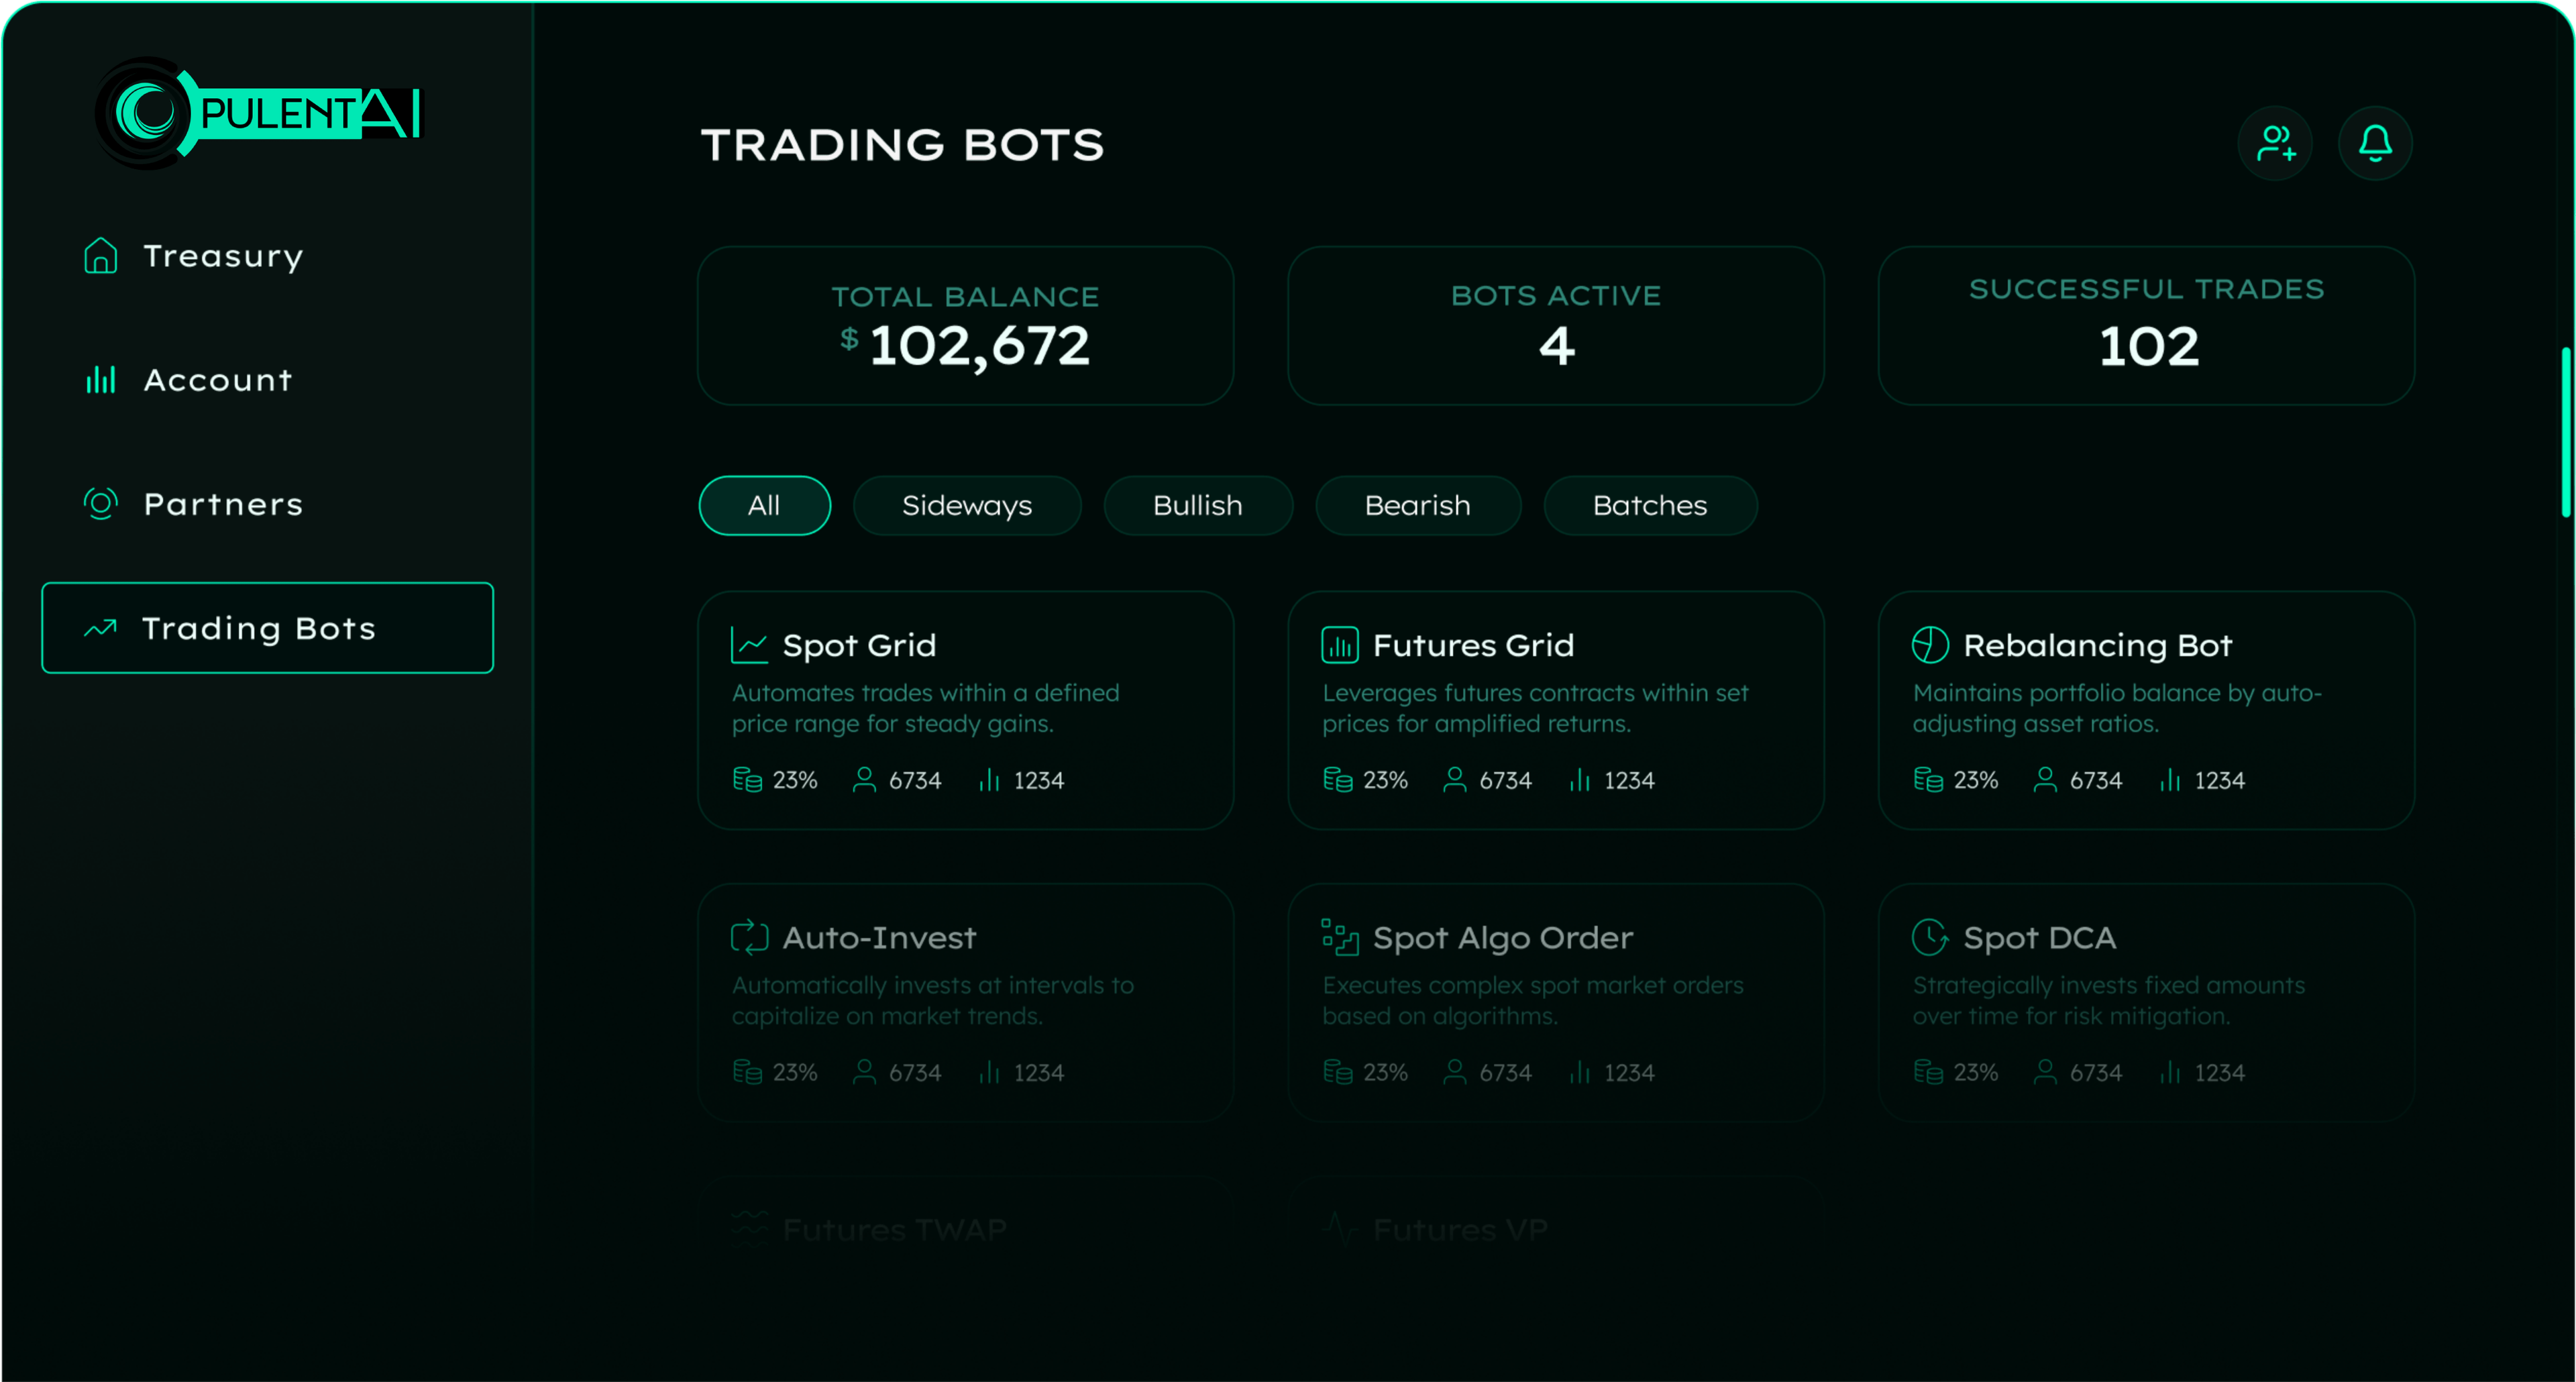
Task: Select the Rebalancing Bot pie-chart icon
Action: click(x=1929, y=645)
